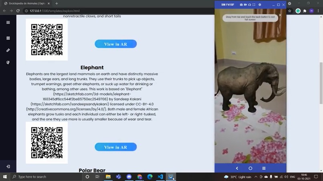Tap the Android home navigation button
This screenshot has width=323, height=181.
click(250, 168)
